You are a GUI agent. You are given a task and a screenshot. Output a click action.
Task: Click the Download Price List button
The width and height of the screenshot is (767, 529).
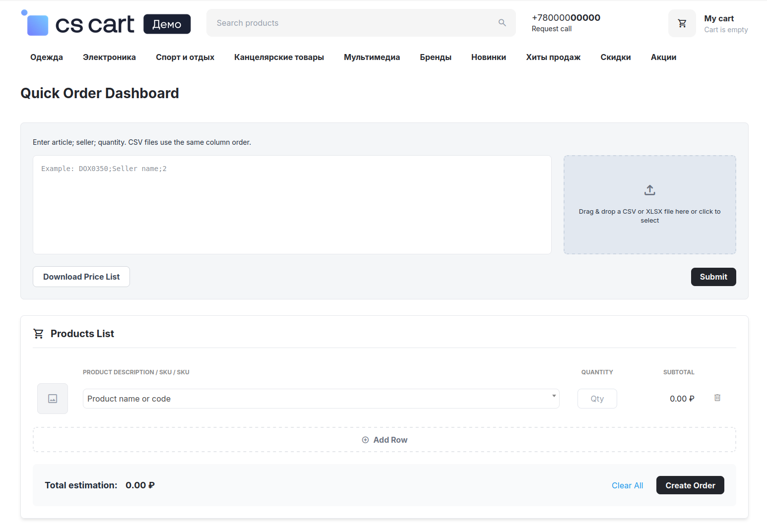81,277
